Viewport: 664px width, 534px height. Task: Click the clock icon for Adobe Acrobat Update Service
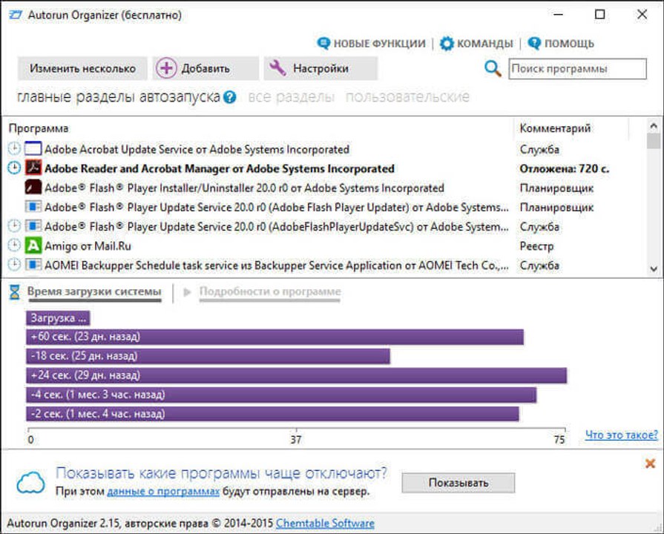(14, 148)
